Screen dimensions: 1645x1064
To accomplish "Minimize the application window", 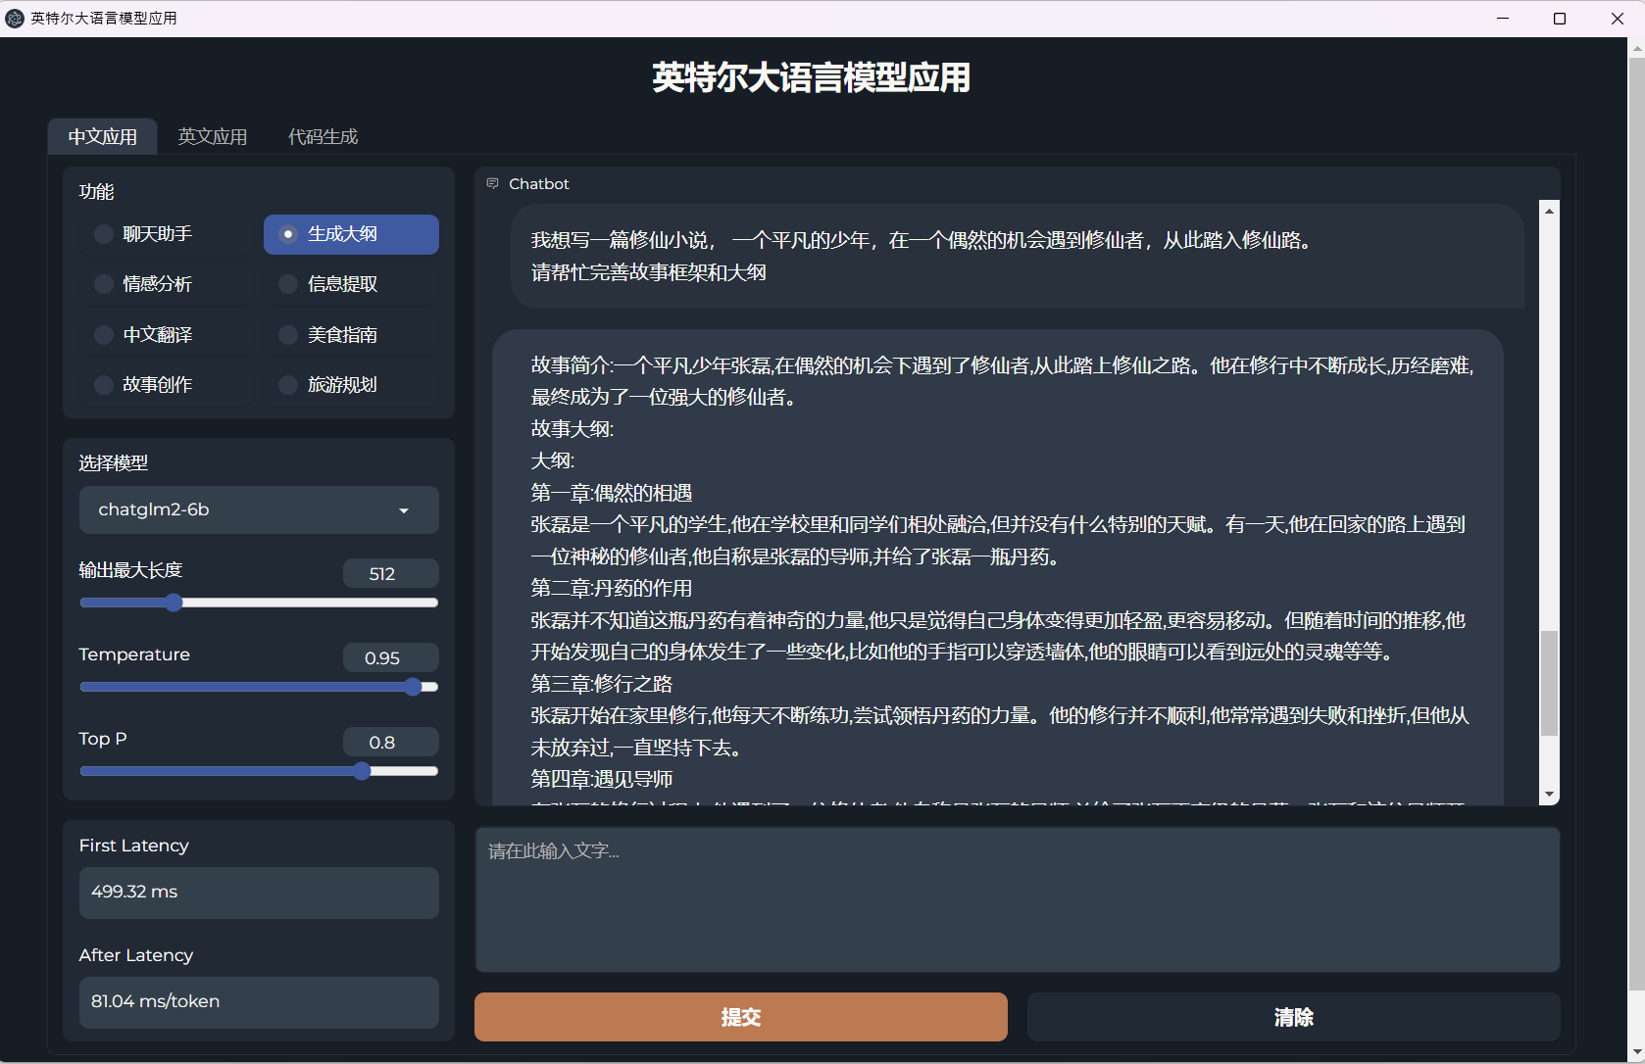I will (x=1503, y=19).
